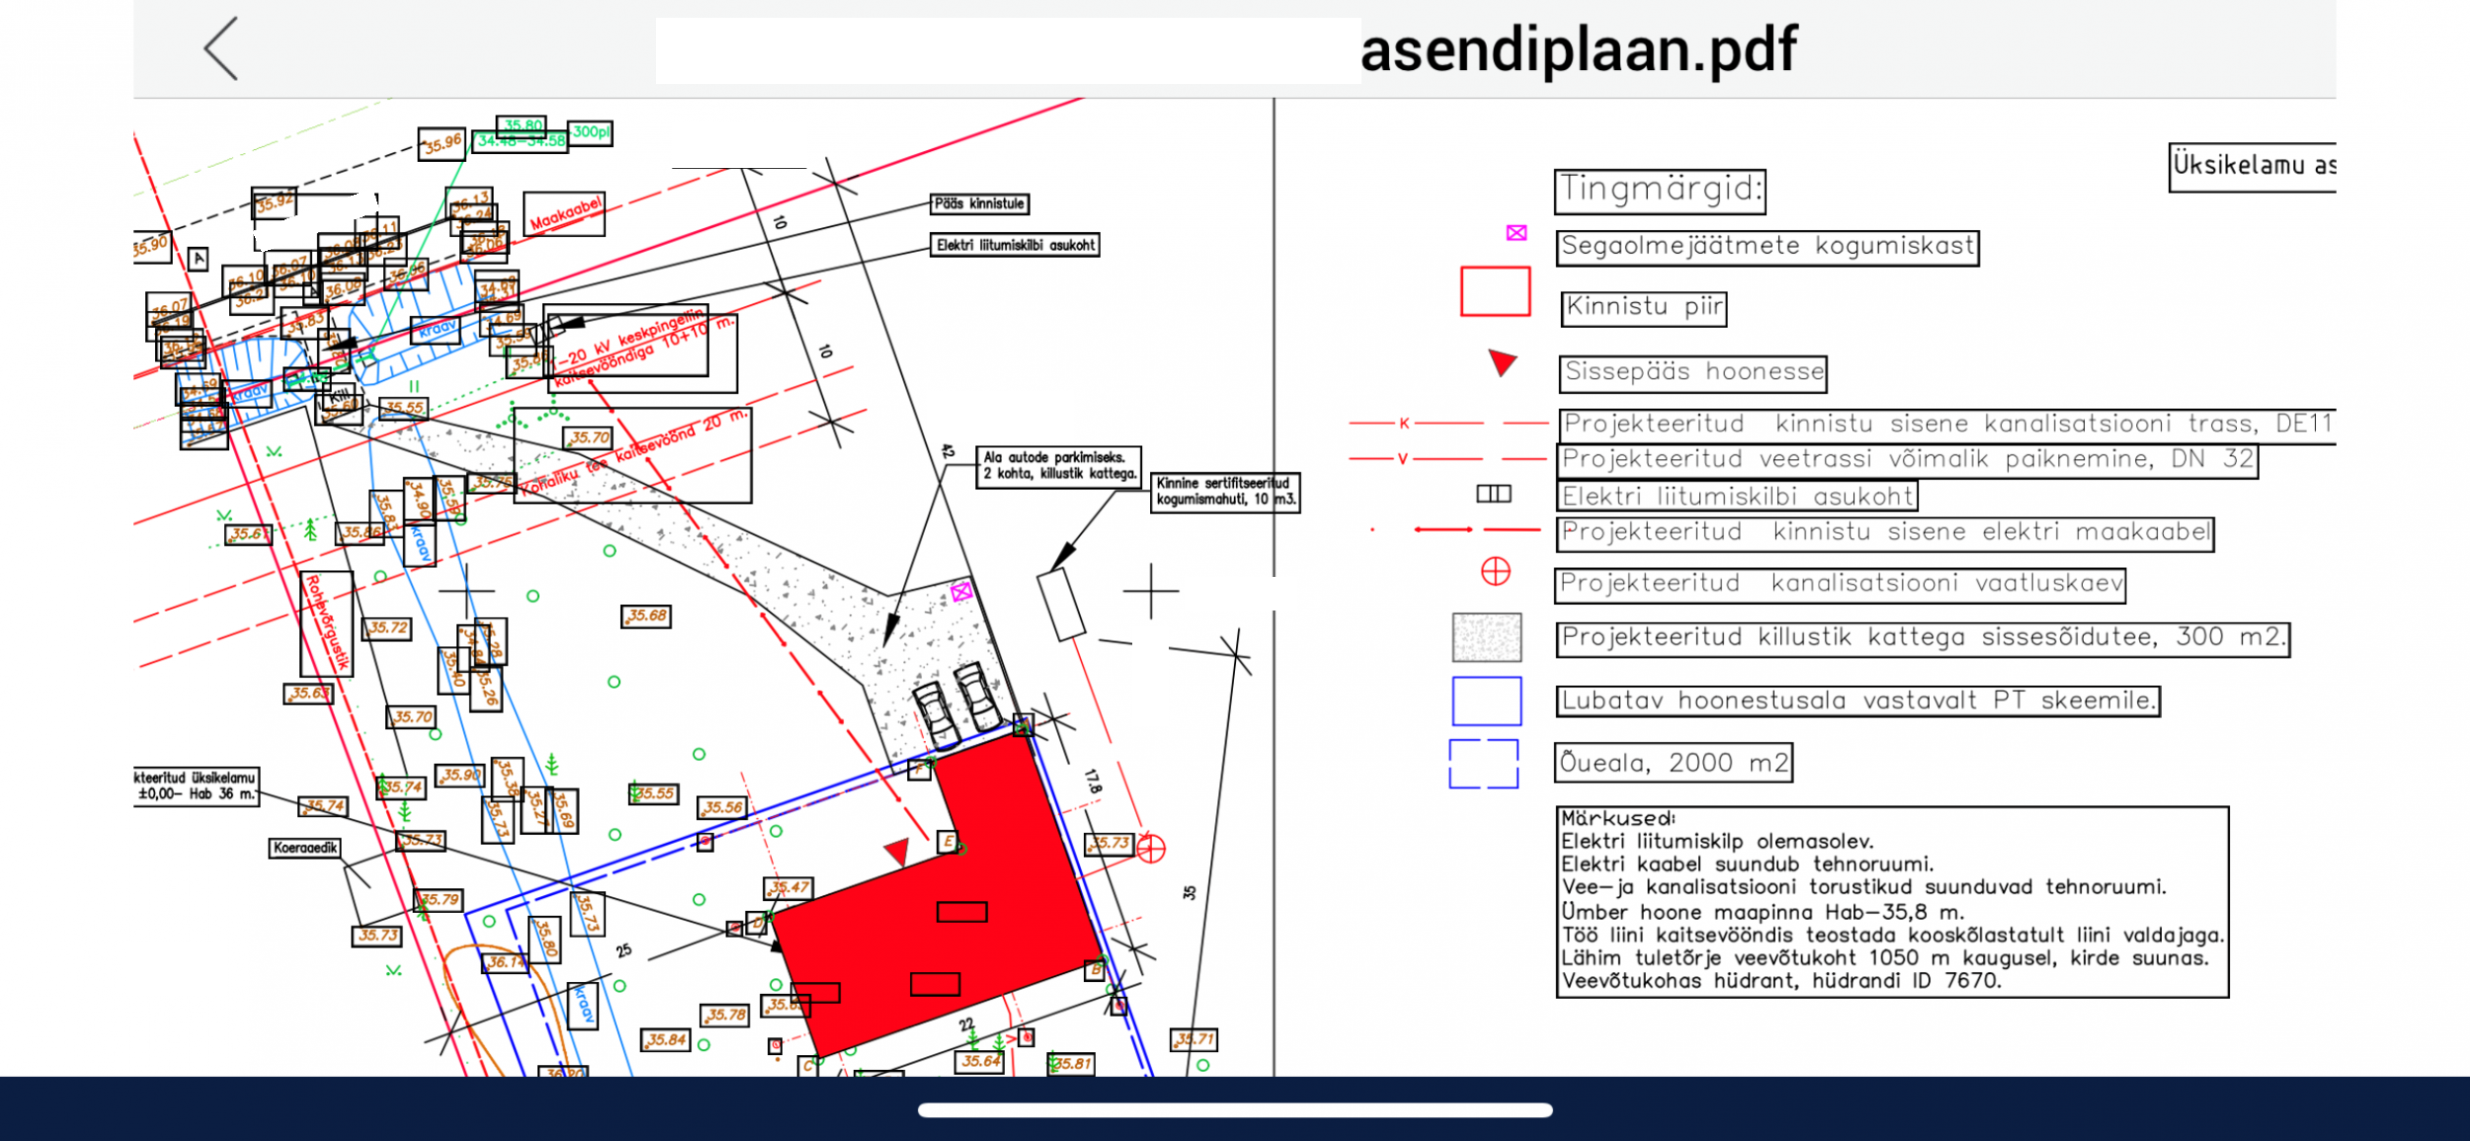
Task: Click the red sewer inspection well legend symbol
Action: pyautogui.click(x=1495, y=571)
